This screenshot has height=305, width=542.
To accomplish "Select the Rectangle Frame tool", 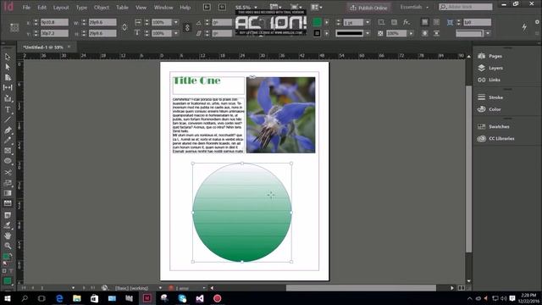I will (x=8, y=151).
